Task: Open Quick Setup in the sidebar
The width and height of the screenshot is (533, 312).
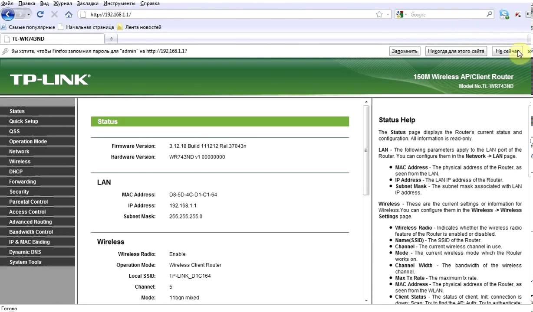Action: coord(37,121)
